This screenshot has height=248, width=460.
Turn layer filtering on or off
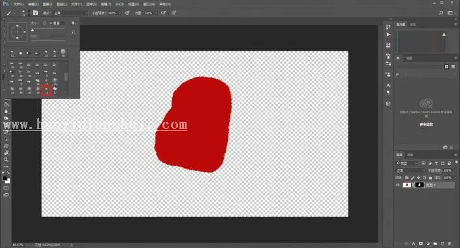(x=456, y=162)
